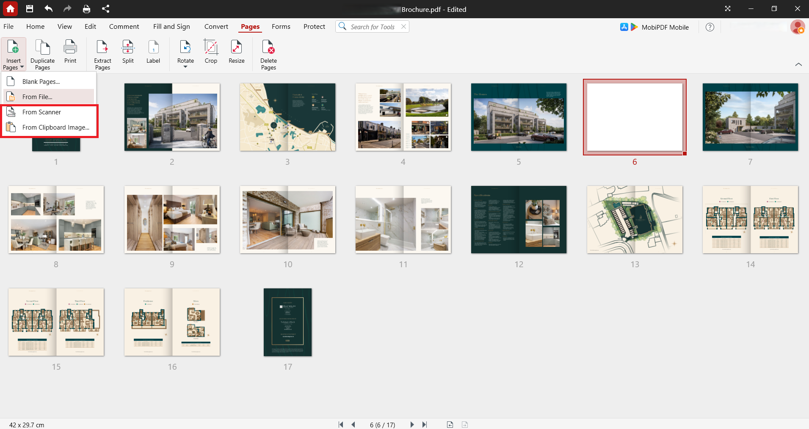Image resolution: width=809 pixels, height=429 pixels.
Task: Open the Label pages tool
Action: coord(153,53)
